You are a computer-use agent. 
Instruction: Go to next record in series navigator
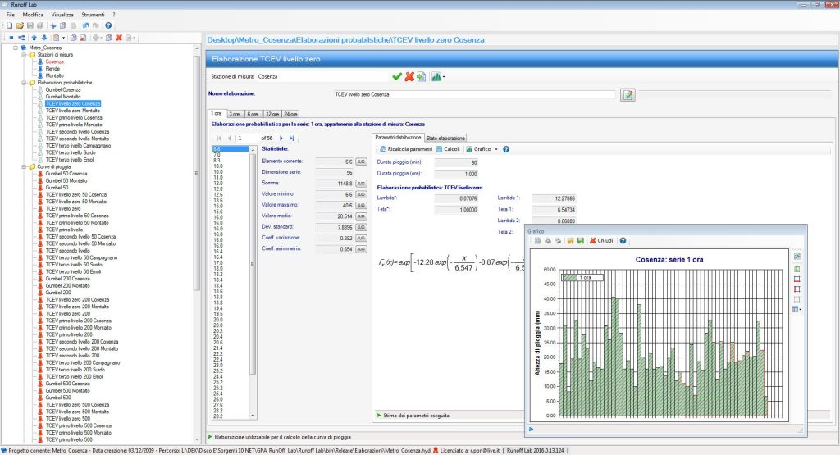281,138
